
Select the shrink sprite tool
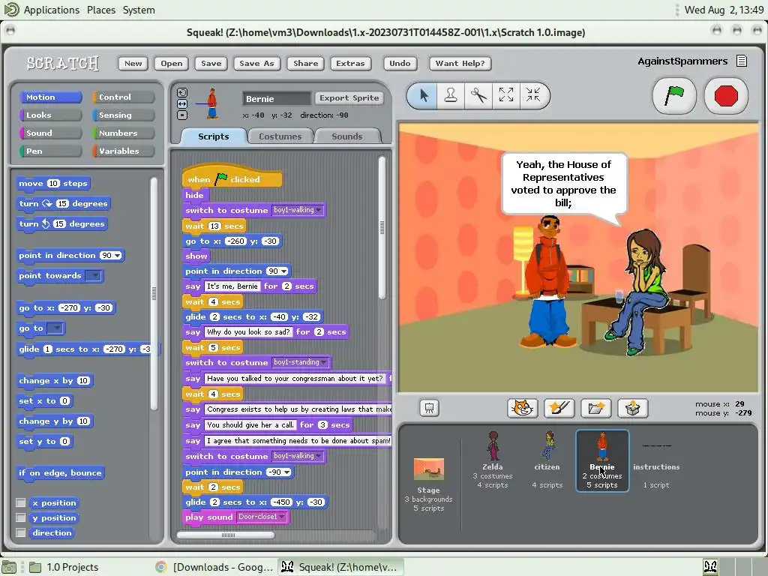(x=533, y=95)
